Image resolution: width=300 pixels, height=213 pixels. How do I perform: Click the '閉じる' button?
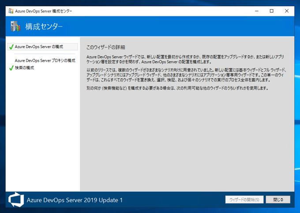pos(278,200)
